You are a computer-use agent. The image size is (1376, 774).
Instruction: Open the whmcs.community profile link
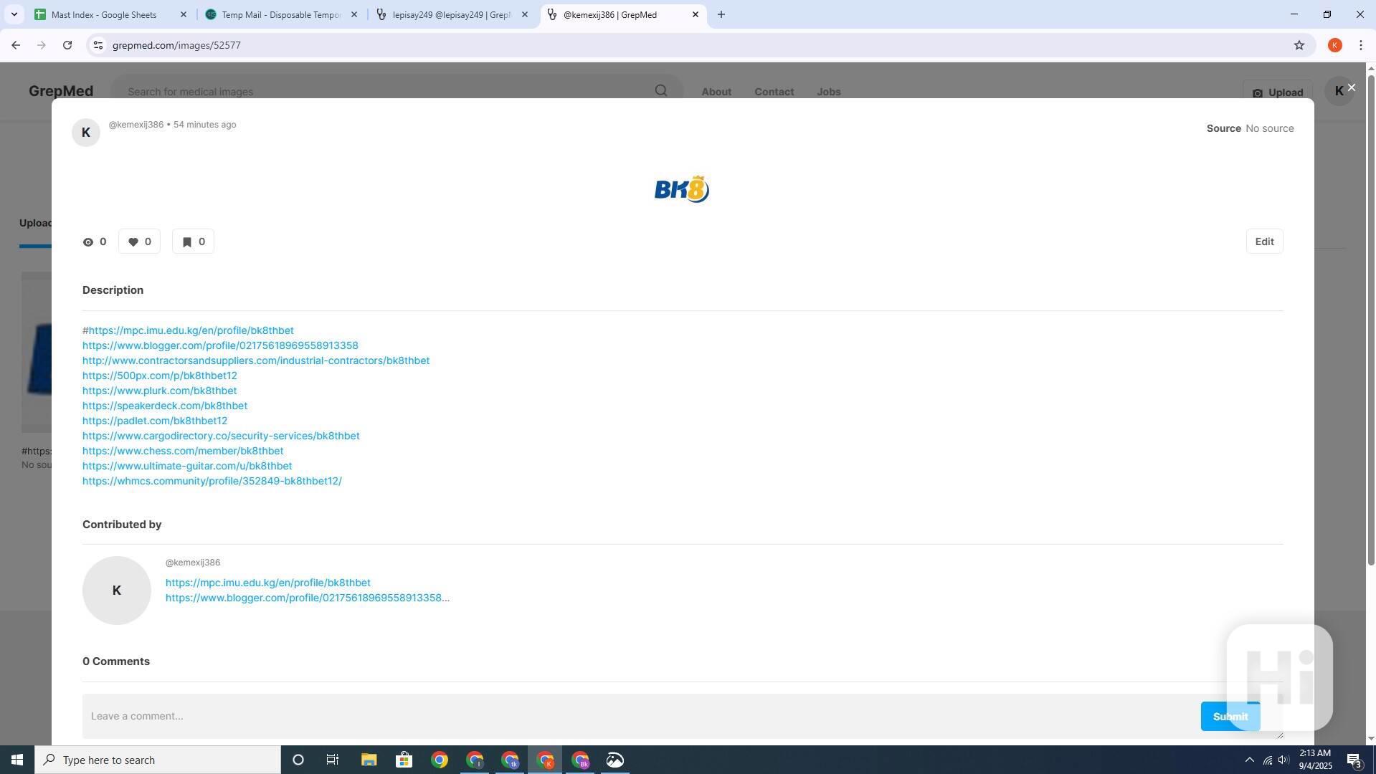(x=212, y=481)
